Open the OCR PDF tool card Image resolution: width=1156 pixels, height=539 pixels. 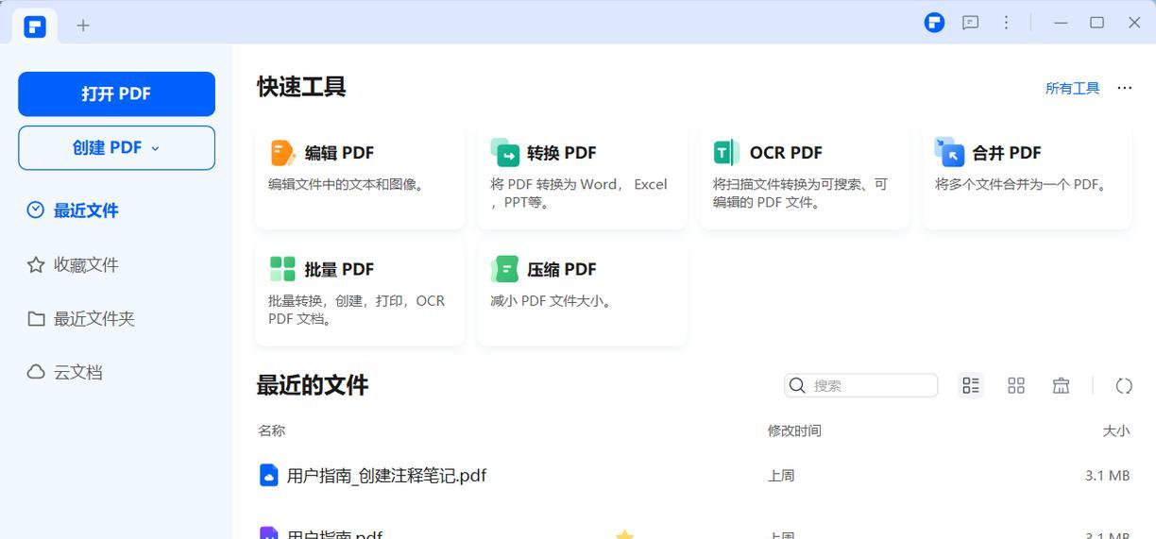(805, 177)
